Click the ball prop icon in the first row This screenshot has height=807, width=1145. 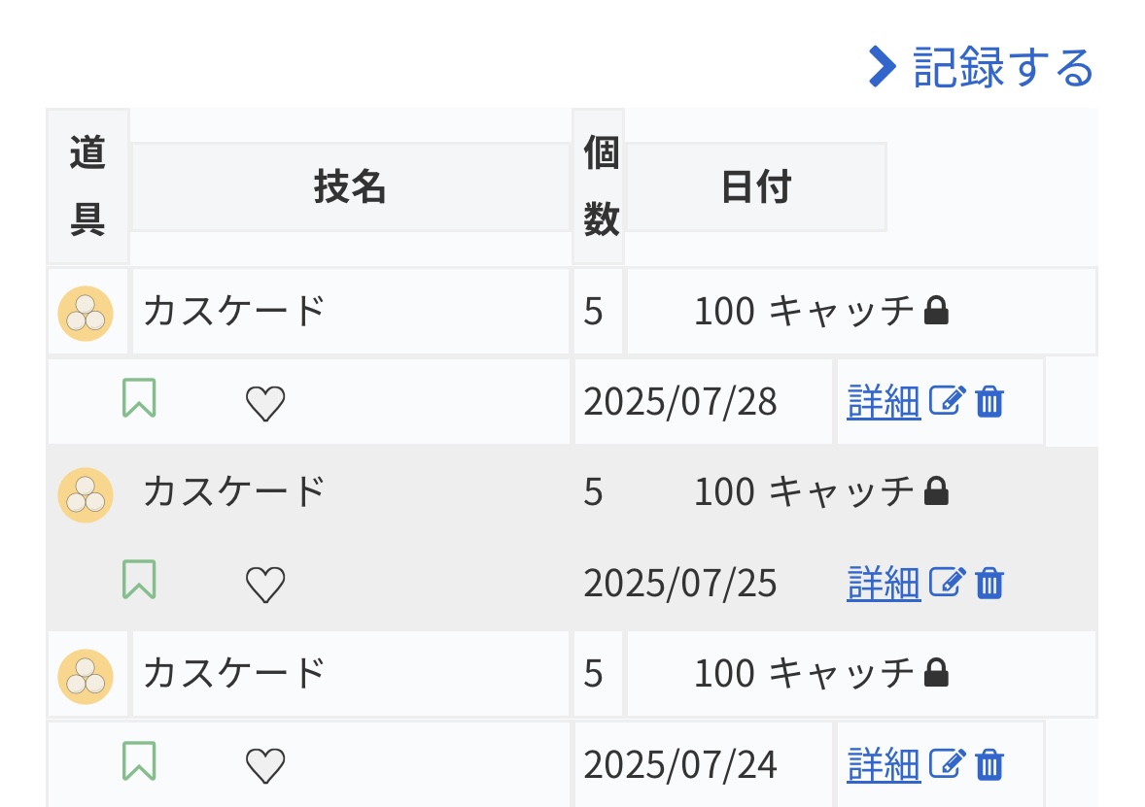[86, 313]
